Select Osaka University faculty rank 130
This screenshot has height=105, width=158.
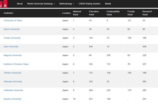point(129,38)
